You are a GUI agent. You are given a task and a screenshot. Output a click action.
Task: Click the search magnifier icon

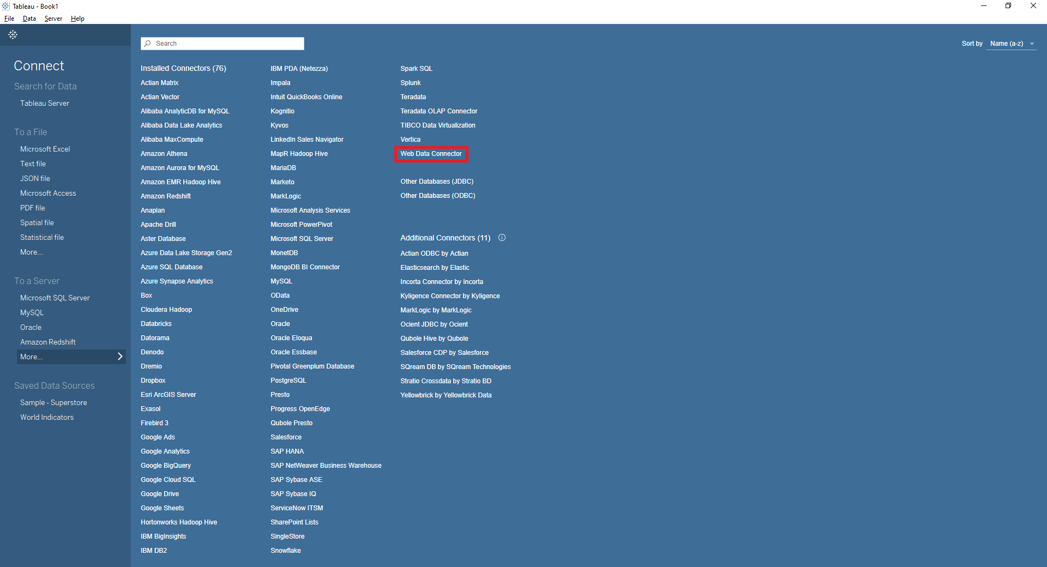148,44
